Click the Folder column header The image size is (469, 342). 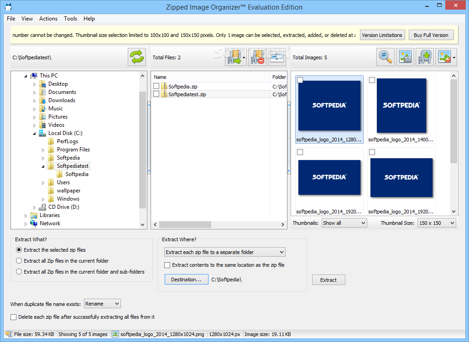pyautogui.click(x=279, y=77)
